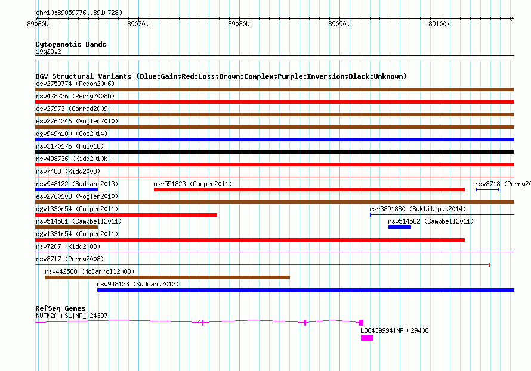Open the nsv7483 (Kidd2008) label
This screenshot has height=371, width=531.
pos(68,171)
